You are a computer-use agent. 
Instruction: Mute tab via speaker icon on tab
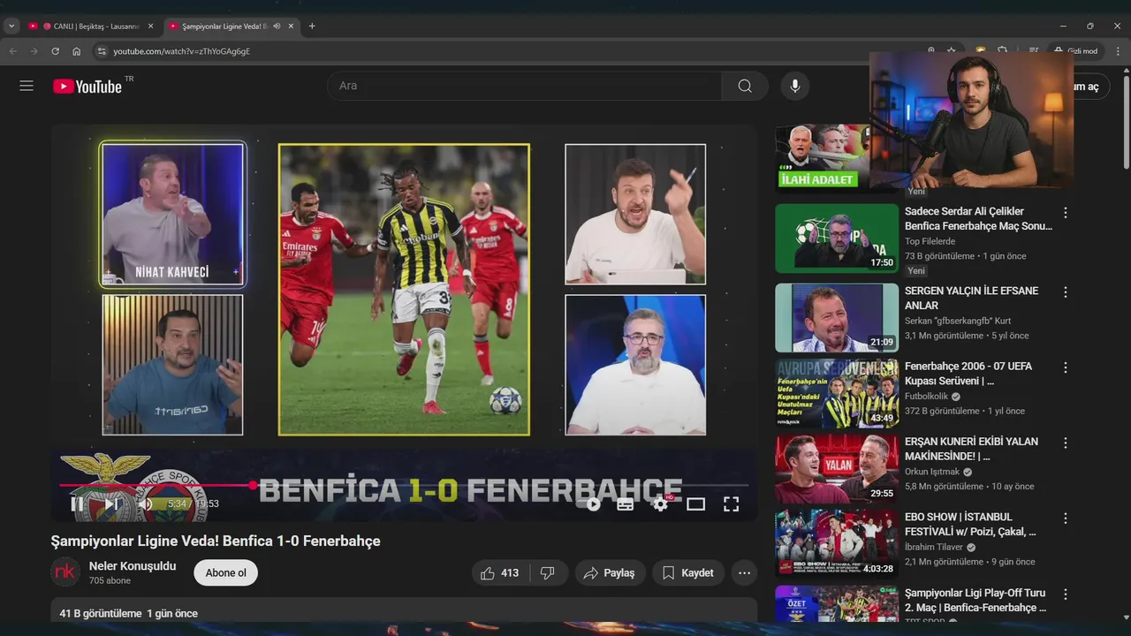tap(277, 26)
